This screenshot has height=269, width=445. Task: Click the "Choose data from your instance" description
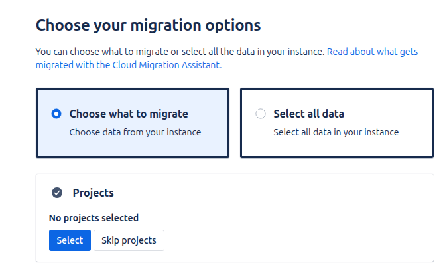(135, 132)
